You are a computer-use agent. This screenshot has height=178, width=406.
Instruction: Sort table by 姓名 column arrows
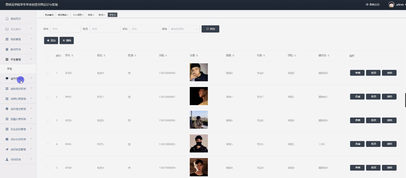(105, 55)
